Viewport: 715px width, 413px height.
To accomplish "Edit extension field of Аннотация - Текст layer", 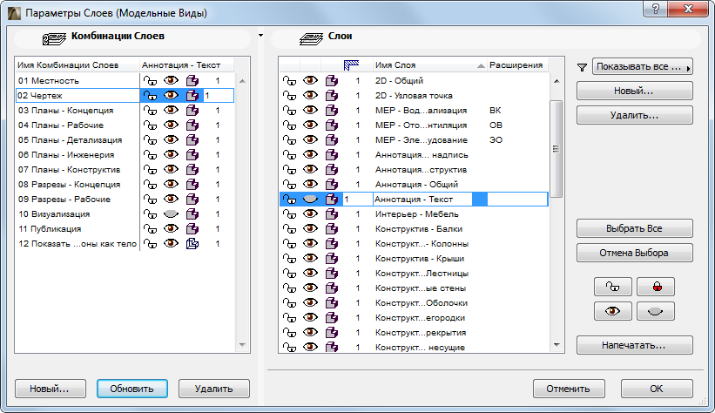I will point(517,200).
